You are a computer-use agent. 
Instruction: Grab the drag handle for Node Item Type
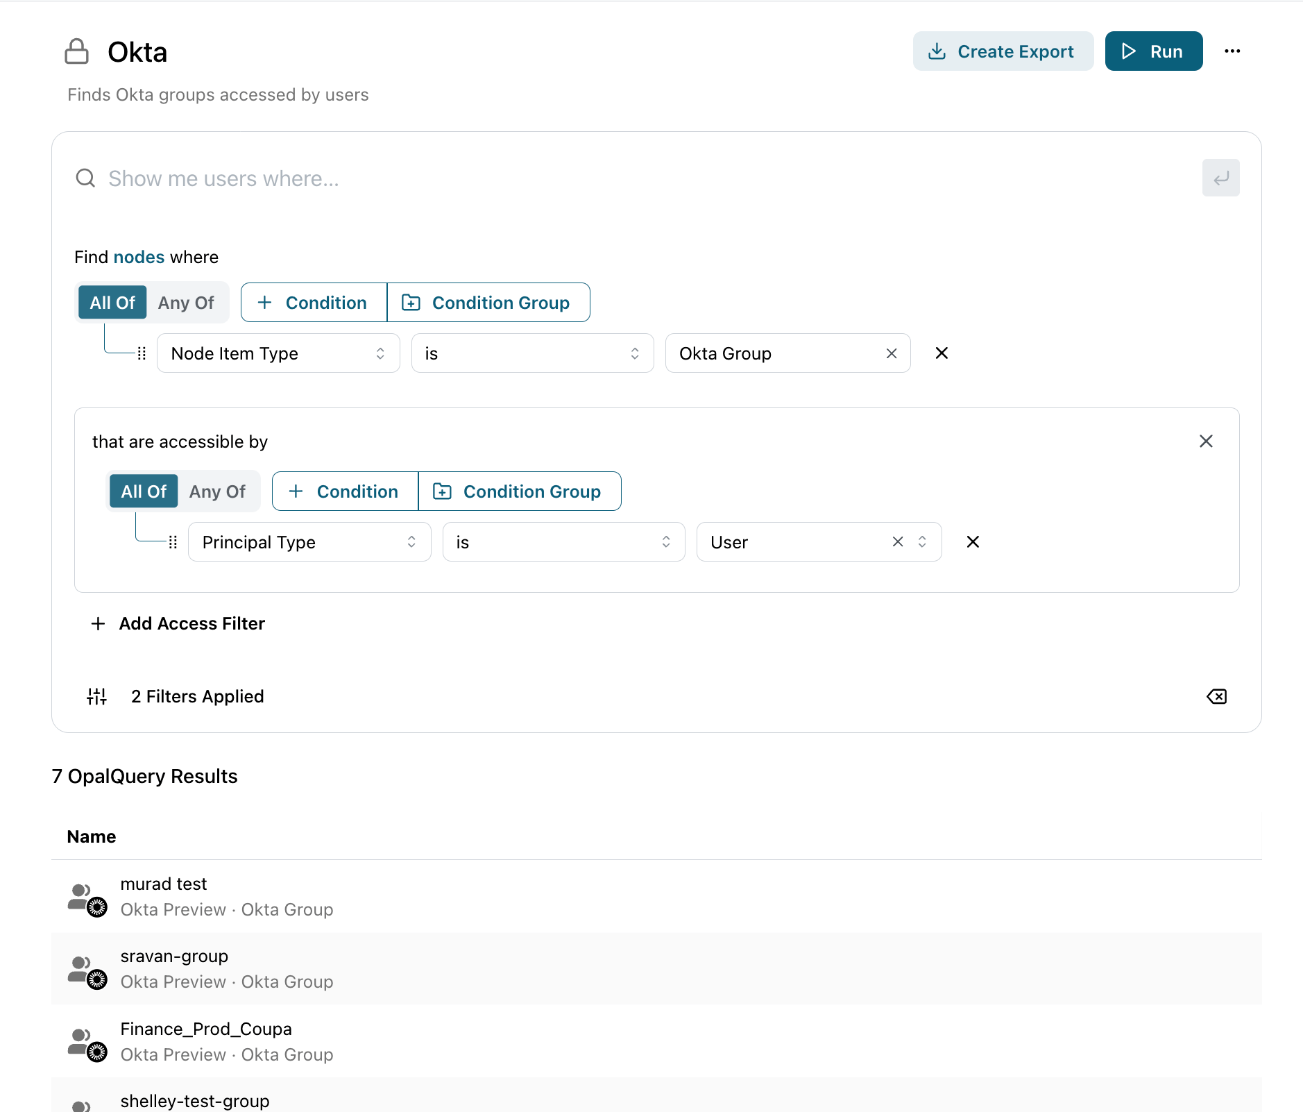point(142,353)
